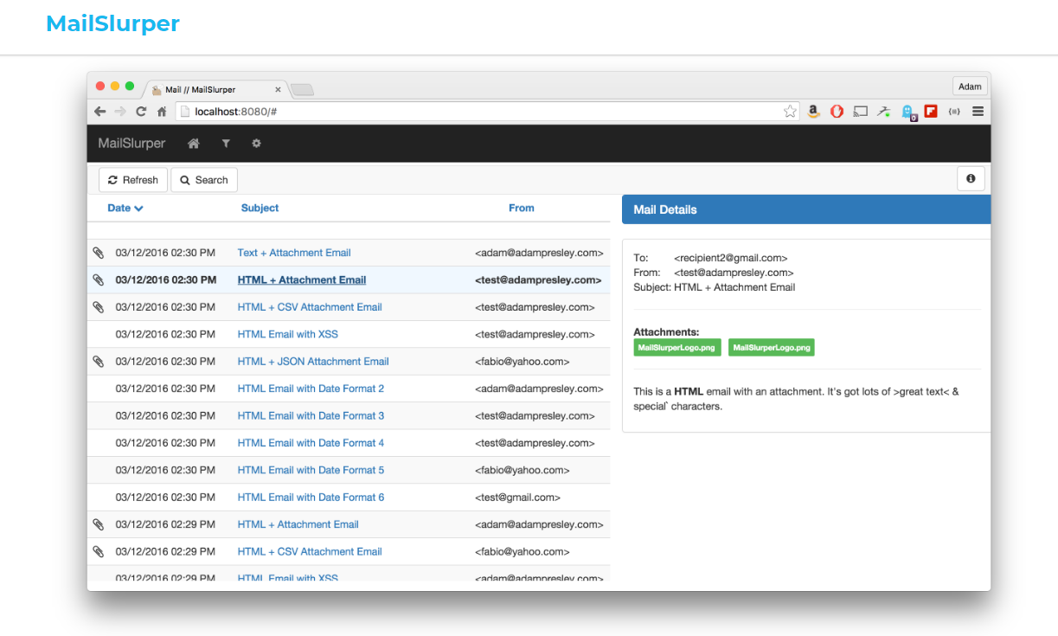Open the Amazon extension icon
The image size is (1058, 636).
pyautogui.click(x=813, y=112)
